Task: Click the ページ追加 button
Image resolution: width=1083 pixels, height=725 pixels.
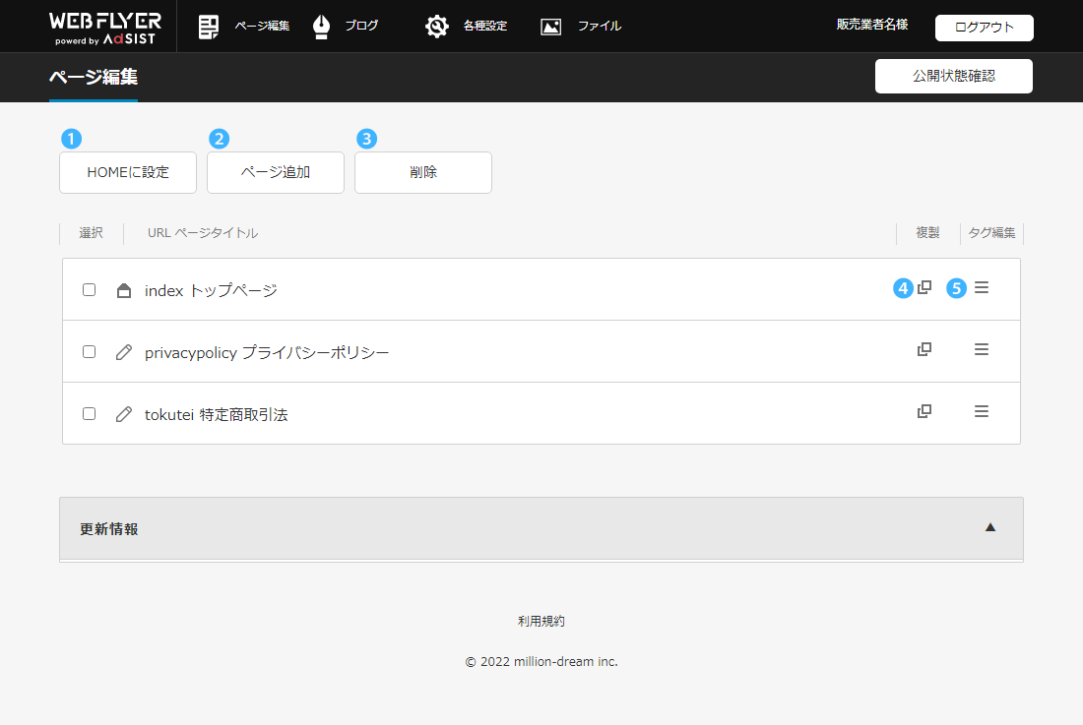Action: pos(276,172)
